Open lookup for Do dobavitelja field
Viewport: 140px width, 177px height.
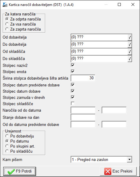point(130,45)
